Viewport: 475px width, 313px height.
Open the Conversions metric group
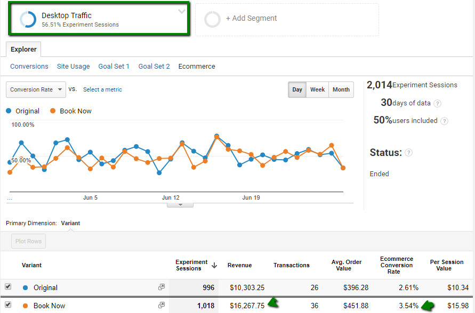point(29,66)
